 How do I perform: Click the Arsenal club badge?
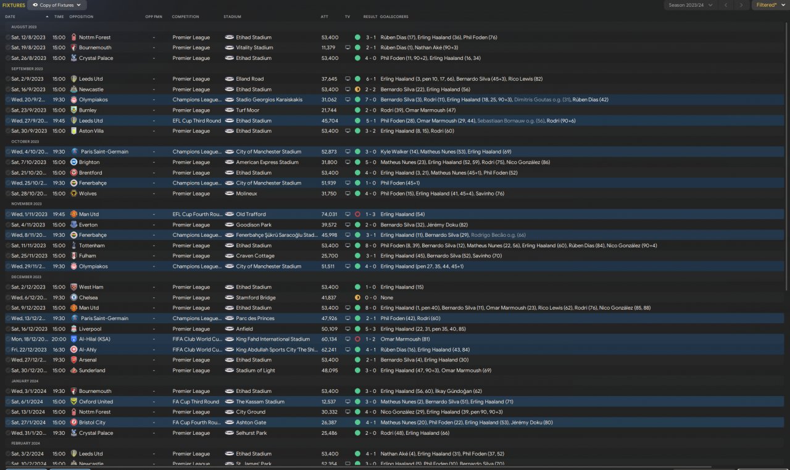(x=74, y=360)
